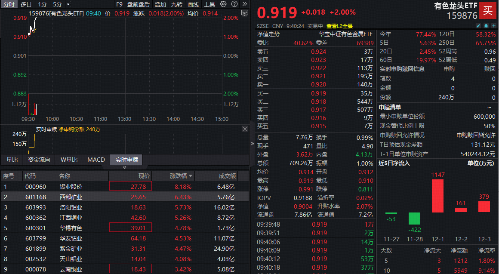This screenshot has width=499, height=274.
Task: Open the period dropdown arrow after 5分
Action: click(x=68, y=4)
